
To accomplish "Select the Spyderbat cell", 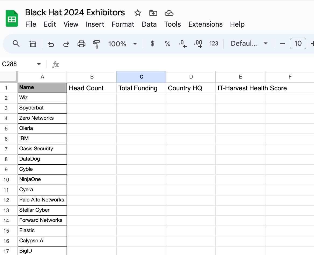I will coord(42,108).
